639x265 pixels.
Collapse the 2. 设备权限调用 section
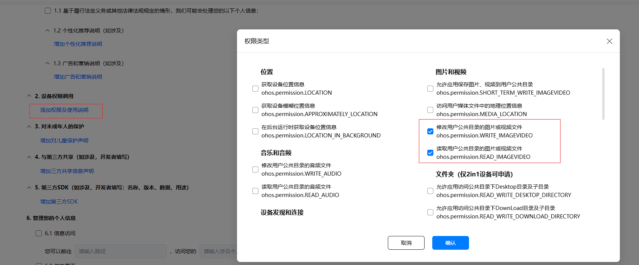29,96
